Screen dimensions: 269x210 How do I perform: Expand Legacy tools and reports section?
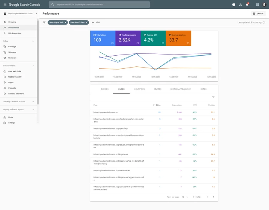pyautogui.click(x=33, y=109)
